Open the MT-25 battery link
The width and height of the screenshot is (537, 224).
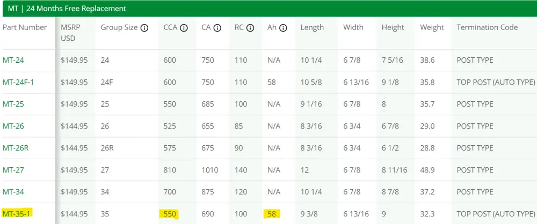13,104
